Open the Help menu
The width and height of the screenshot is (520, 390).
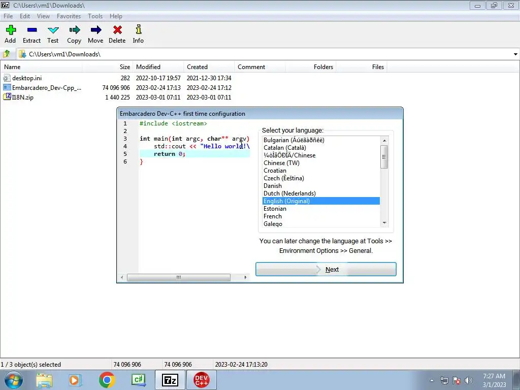pos(116,16)
